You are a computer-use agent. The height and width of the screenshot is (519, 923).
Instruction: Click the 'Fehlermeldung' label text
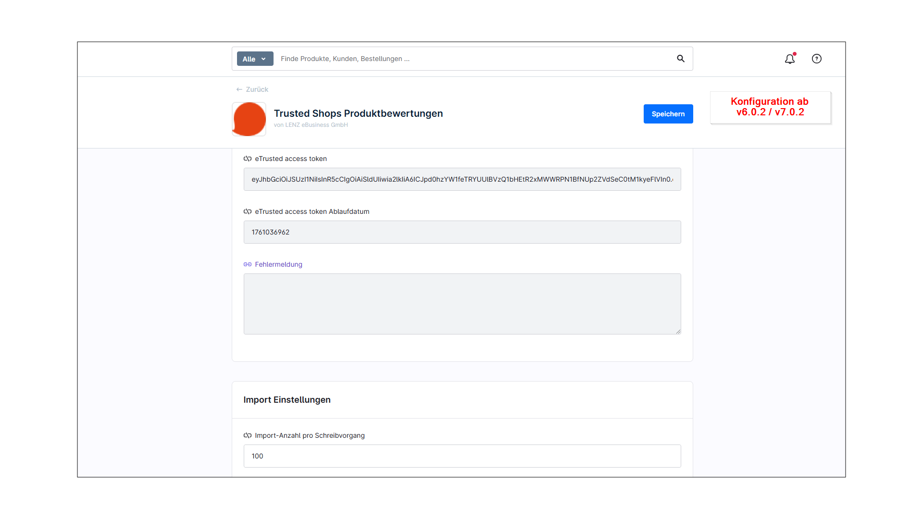[279, 264]
